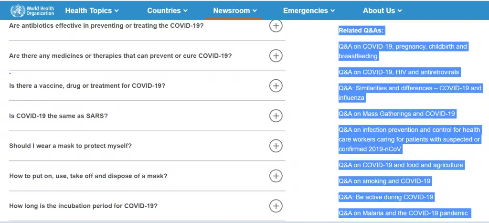Expand incubation period question plus icon

pos(276,206)
